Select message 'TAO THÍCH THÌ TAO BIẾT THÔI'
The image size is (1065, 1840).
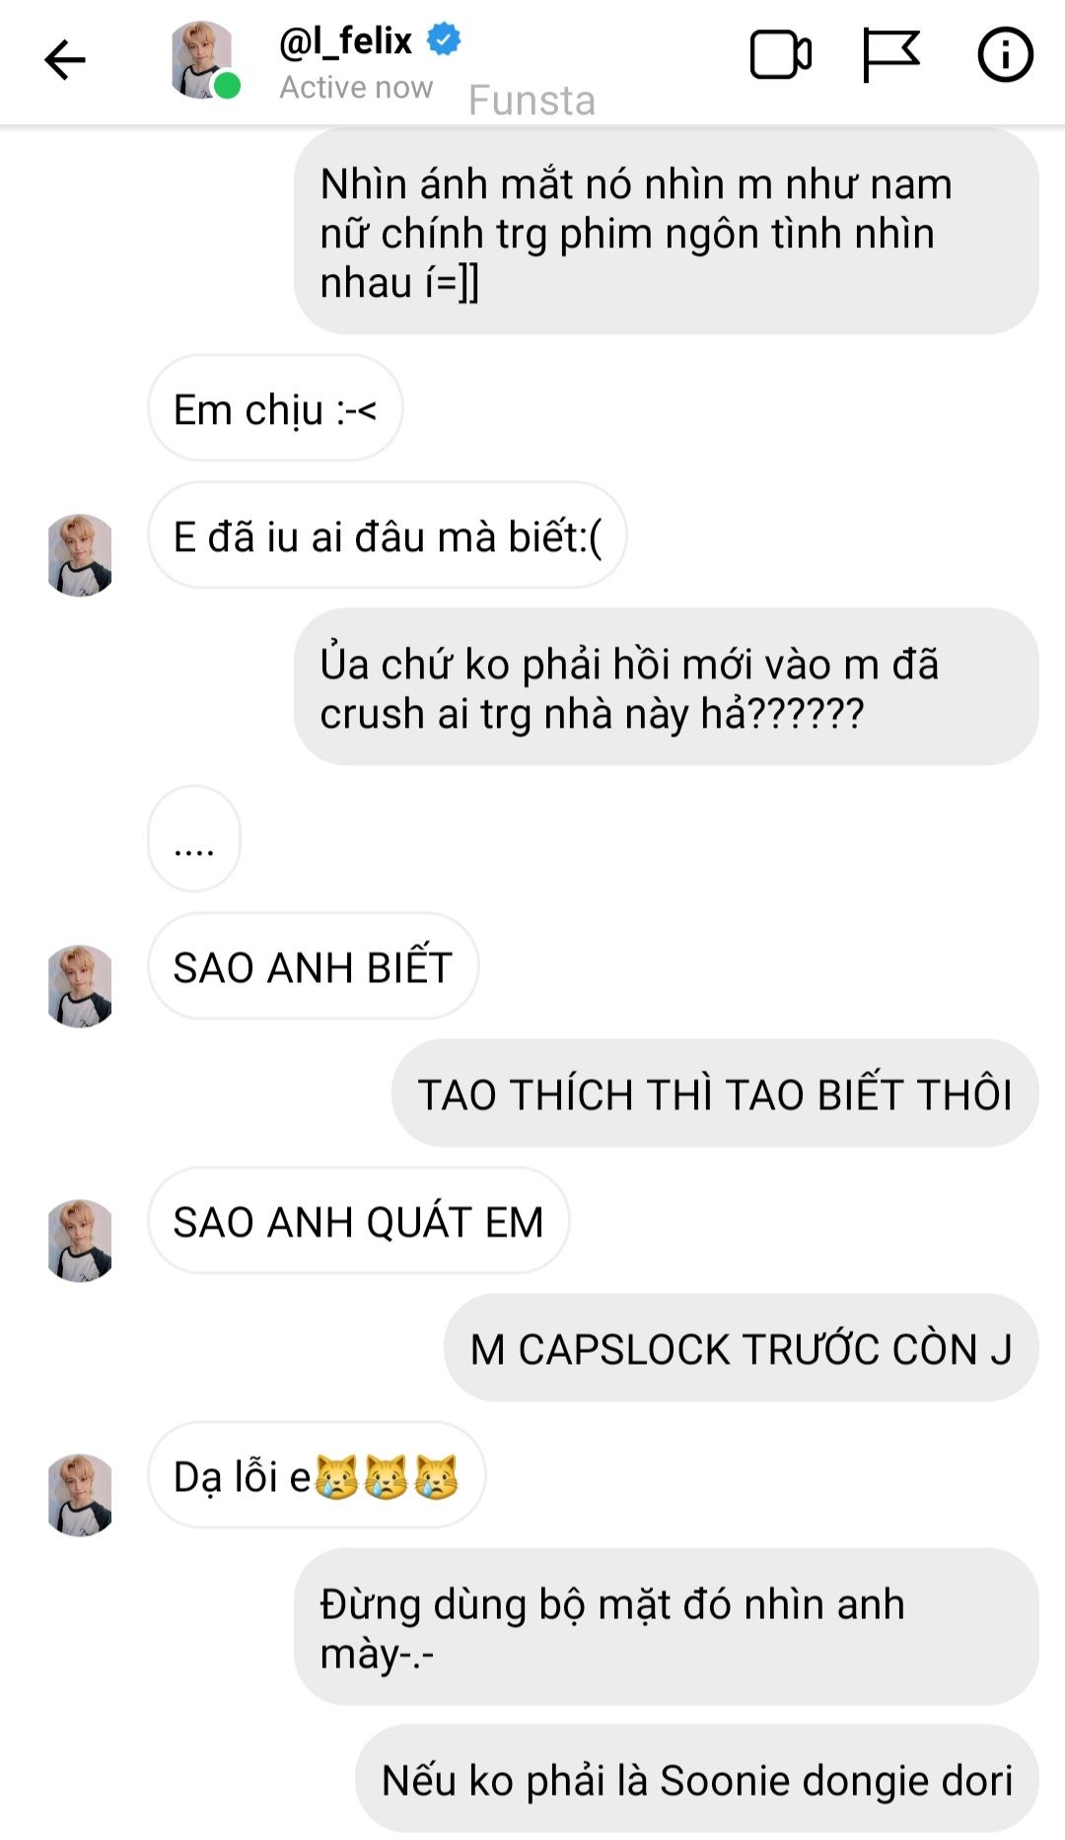[x=715, y=1093]
